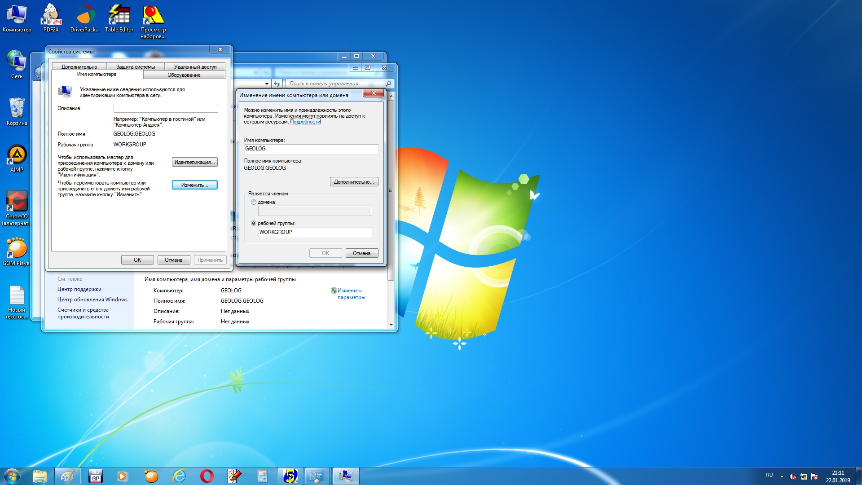Open Calculator from the taskbar
Viewport: 862px width, 485px height.
[x=262, y=476]
